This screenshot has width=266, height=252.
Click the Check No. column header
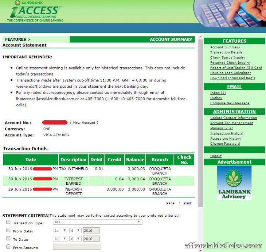pos(184,160)
